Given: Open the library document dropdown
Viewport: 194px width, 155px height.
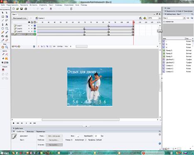Looking at the screenshot, I should pos(184,18).
